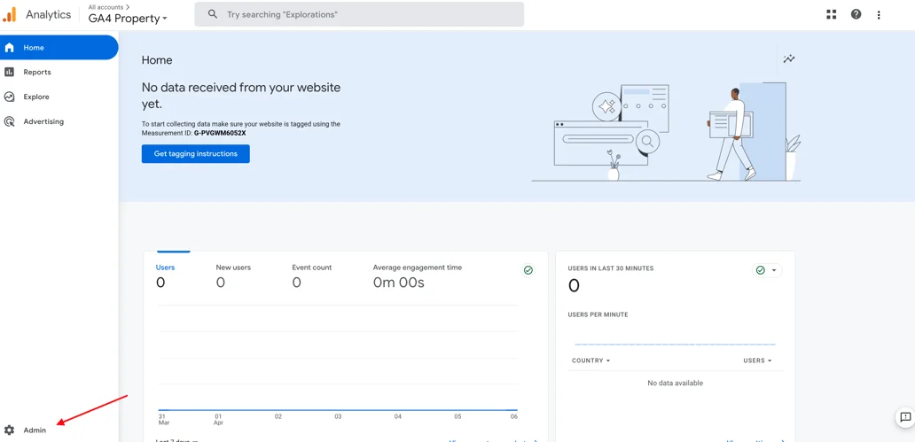Select the Average engagement time tab
Screen dimensions: 915x442
pos(418,275)
